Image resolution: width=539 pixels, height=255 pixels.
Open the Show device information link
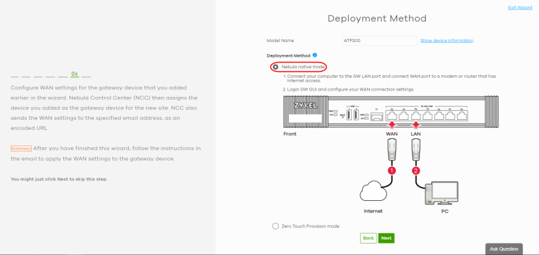click(446, 40)
